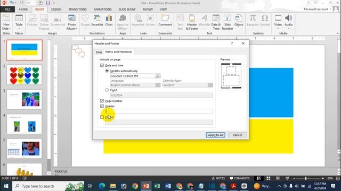Insert Slide Number

point(228,22)
